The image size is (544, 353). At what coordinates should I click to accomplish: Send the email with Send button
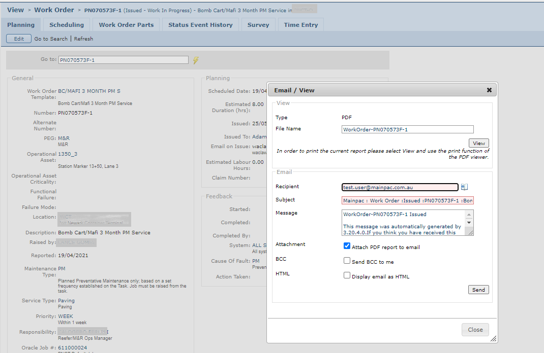point(478,290)
